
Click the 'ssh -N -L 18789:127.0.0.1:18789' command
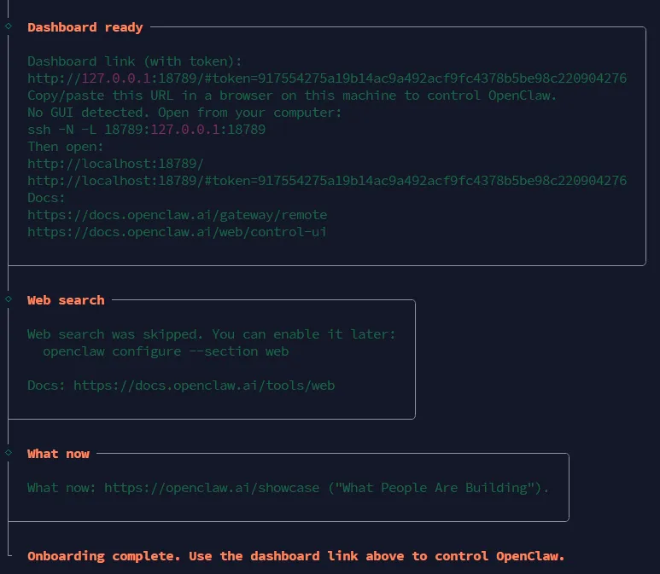(x=147, y=130)
